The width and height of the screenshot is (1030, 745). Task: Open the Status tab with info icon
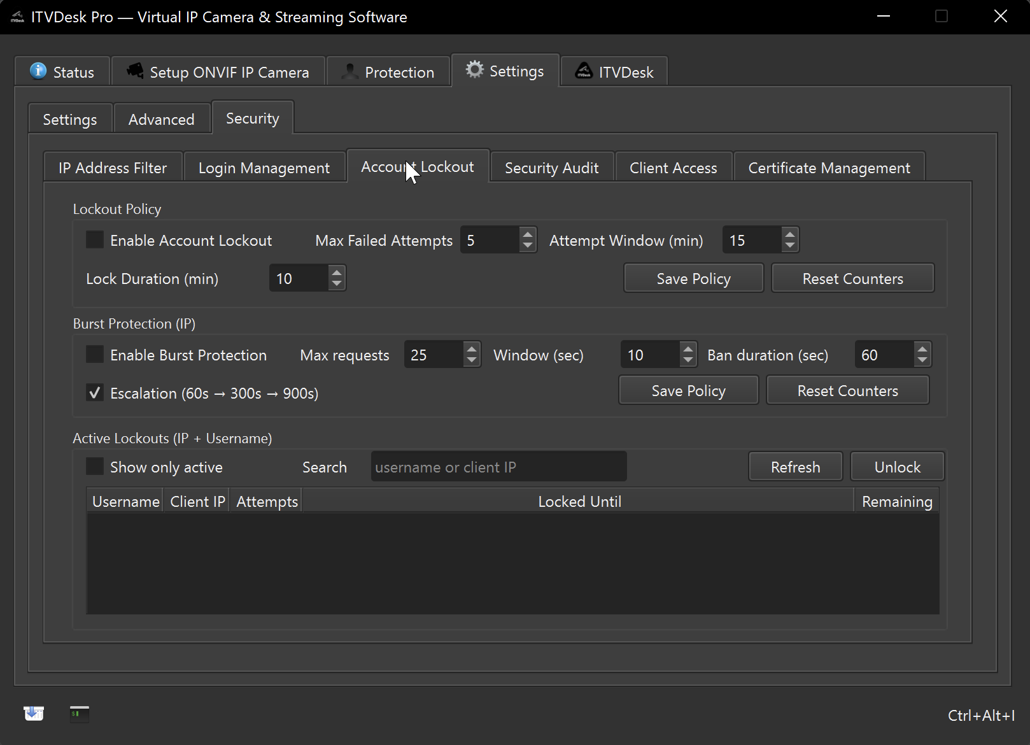click(62, 72)
